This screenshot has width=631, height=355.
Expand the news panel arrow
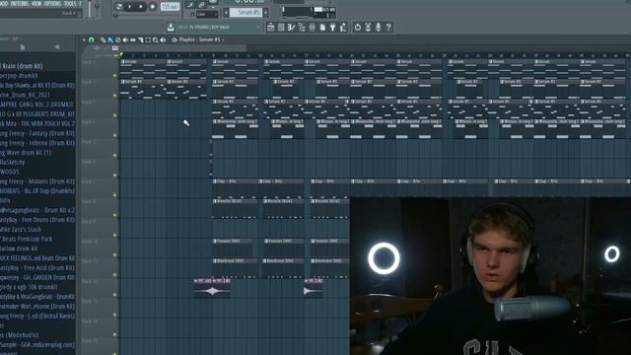coord(258,27)
